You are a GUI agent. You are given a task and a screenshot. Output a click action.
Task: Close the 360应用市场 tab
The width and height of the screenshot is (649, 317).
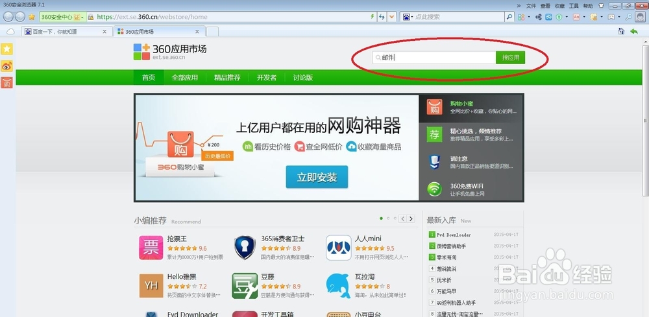[197, 31]
